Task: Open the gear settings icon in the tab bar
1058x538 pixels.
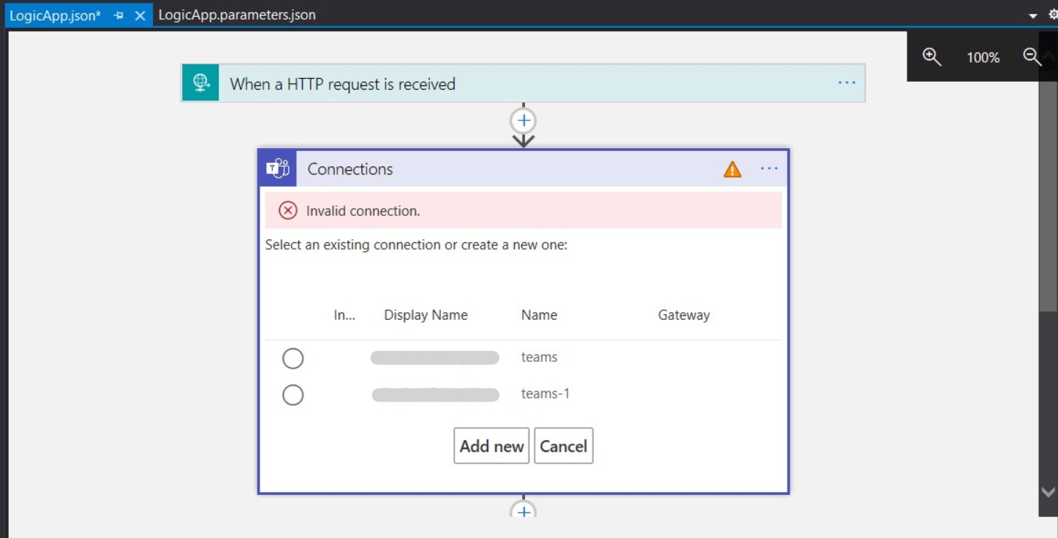Action: click(1053, 15)
